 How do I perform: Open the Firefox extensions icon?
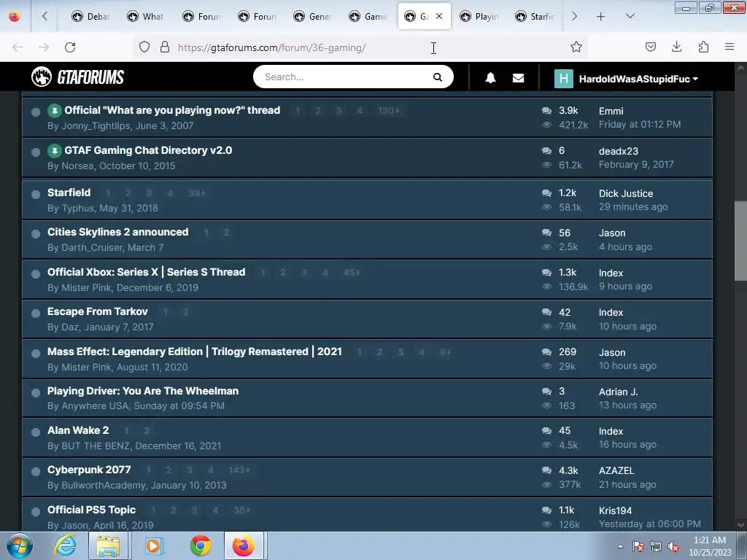point(703,47)
